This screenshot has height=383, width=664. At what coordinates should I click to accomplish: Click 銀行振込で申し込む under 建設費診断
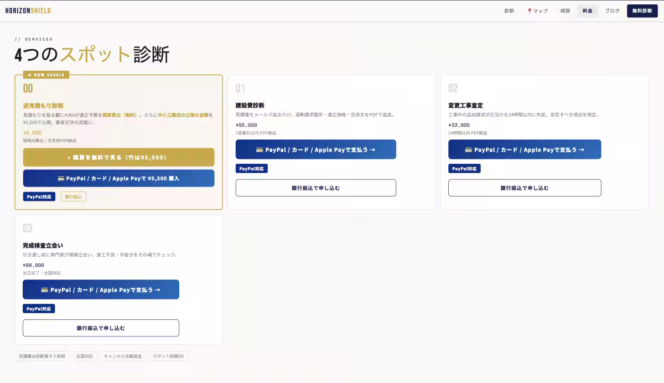point(315,188)
